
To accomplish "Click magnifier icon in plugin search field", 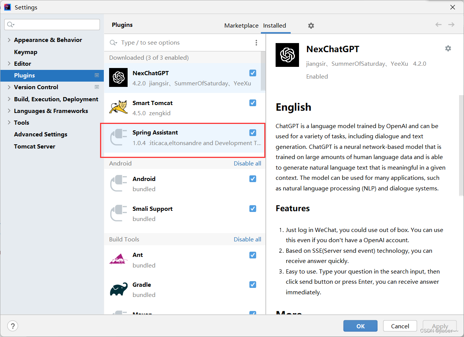I will tap(114, 43).
